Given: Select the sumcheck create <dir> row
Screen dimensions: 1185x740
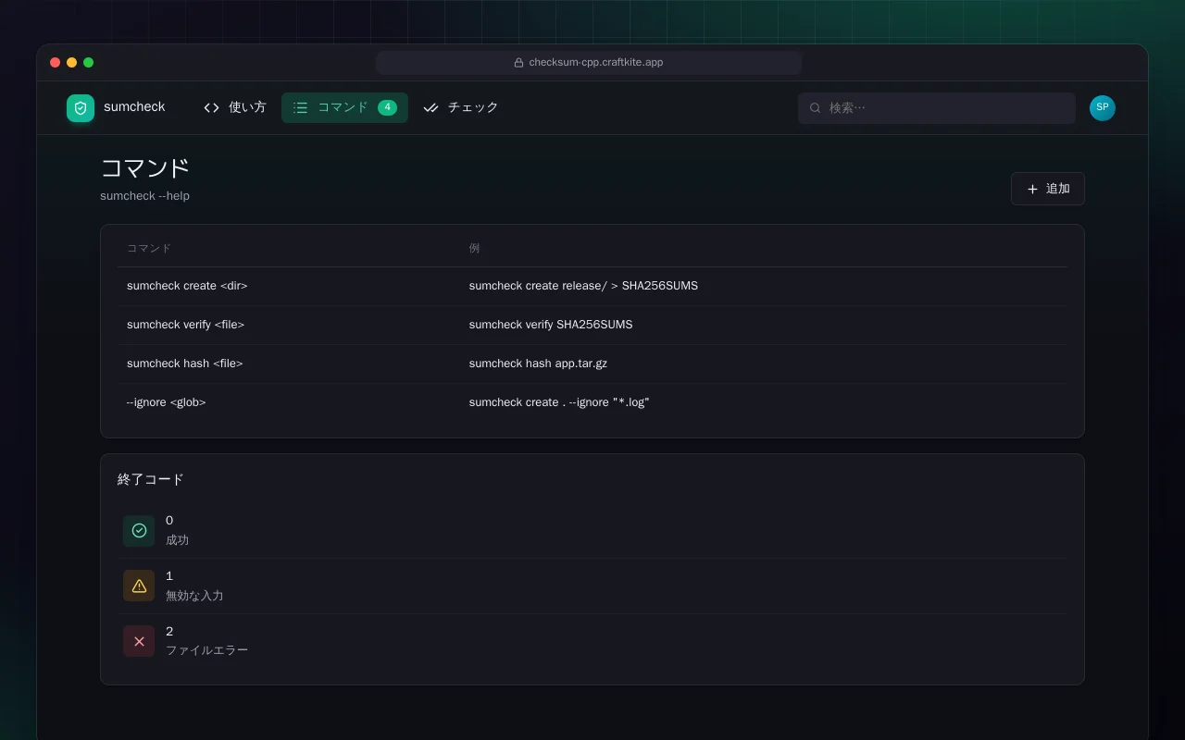Looking at the screenshot, I should pyautogui.click(x=592, y=286).
